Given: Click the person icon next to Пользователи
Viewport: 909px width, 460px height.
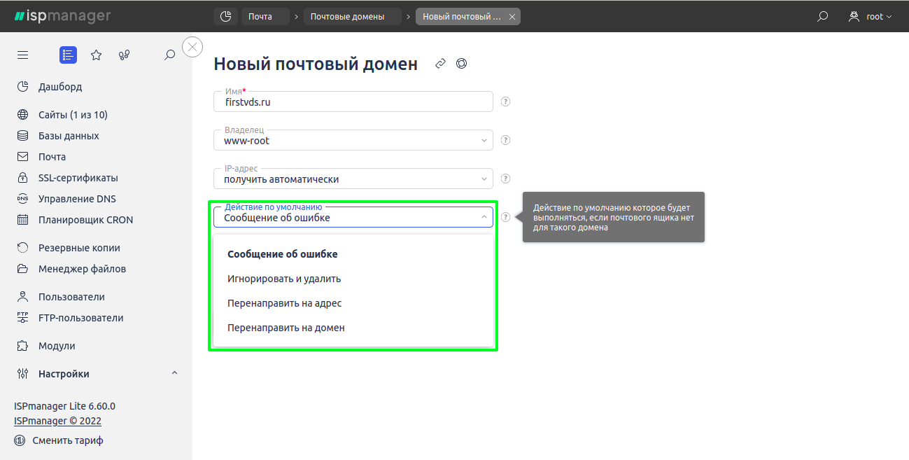Looking at the screenshot, I should coord(22,297).
